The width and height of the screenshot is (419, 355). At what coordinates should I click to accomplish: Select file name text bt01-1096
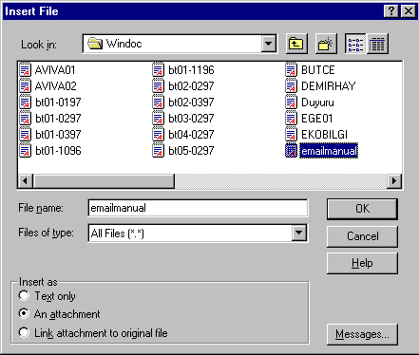pyautogui.click(x=58, y=151)
